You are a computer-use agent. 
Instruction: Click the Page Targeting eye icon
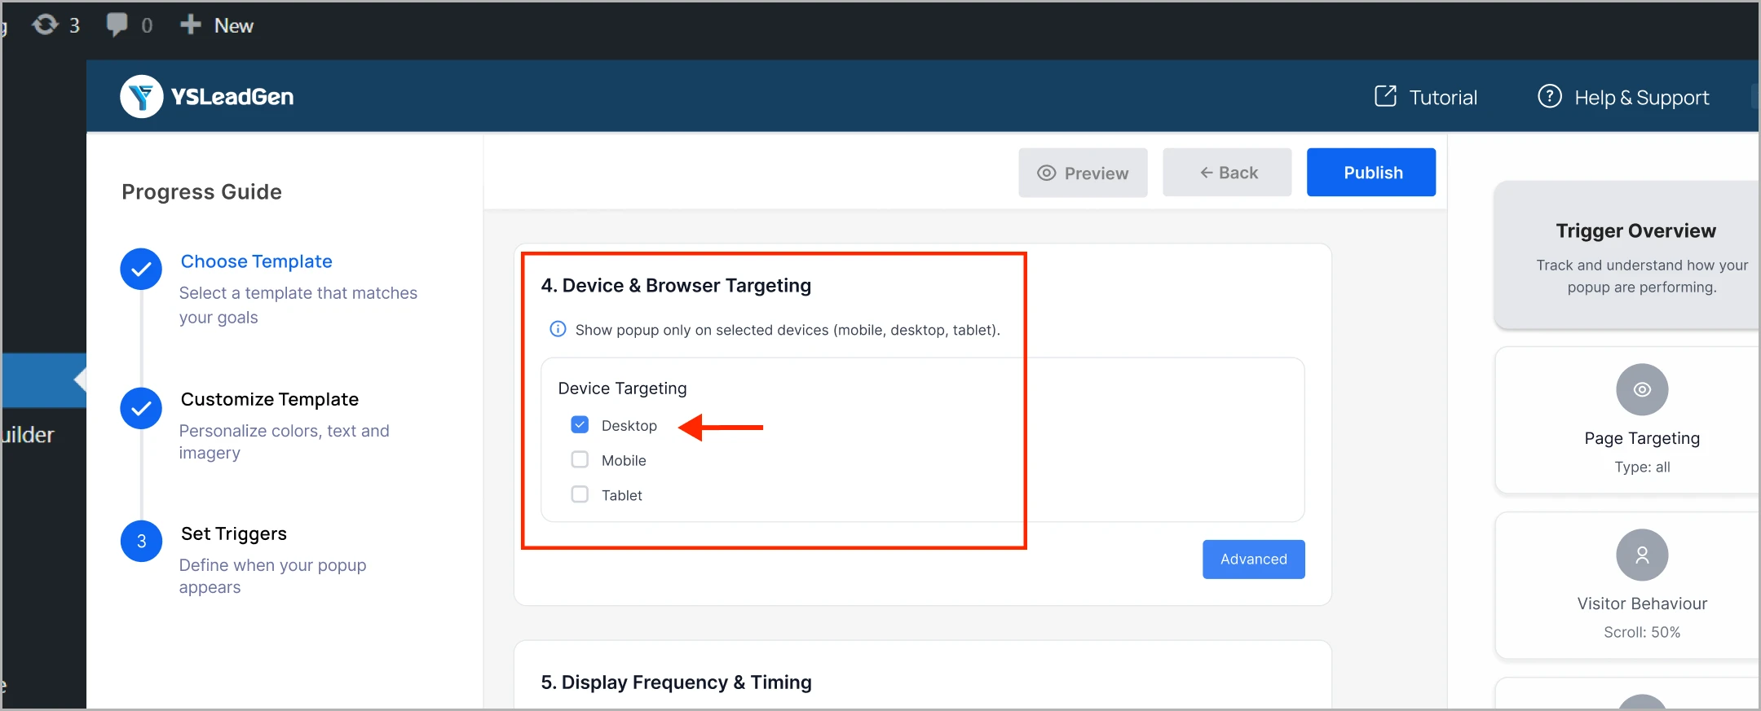pos(1642,389)
